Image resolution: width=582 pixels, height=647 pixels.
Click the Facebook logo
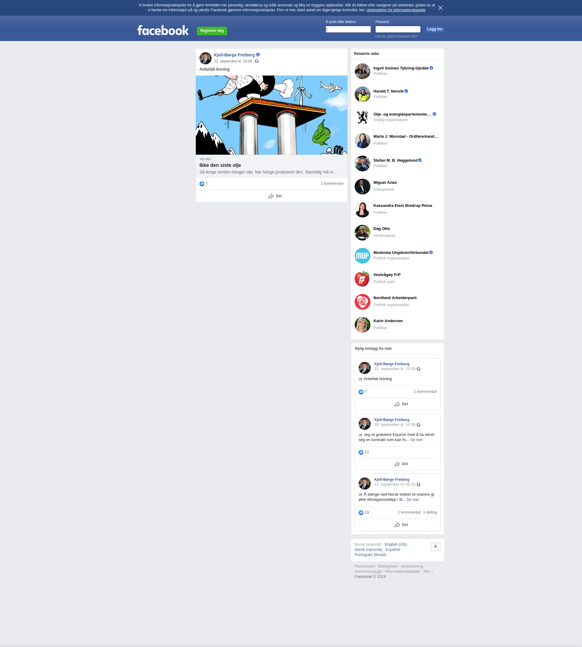pos(163,30)
